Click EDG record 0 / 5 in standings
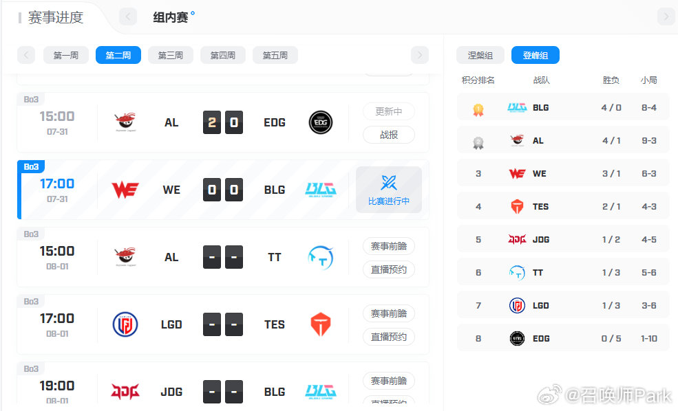This screenshot has width=678, height=411. 611,338
